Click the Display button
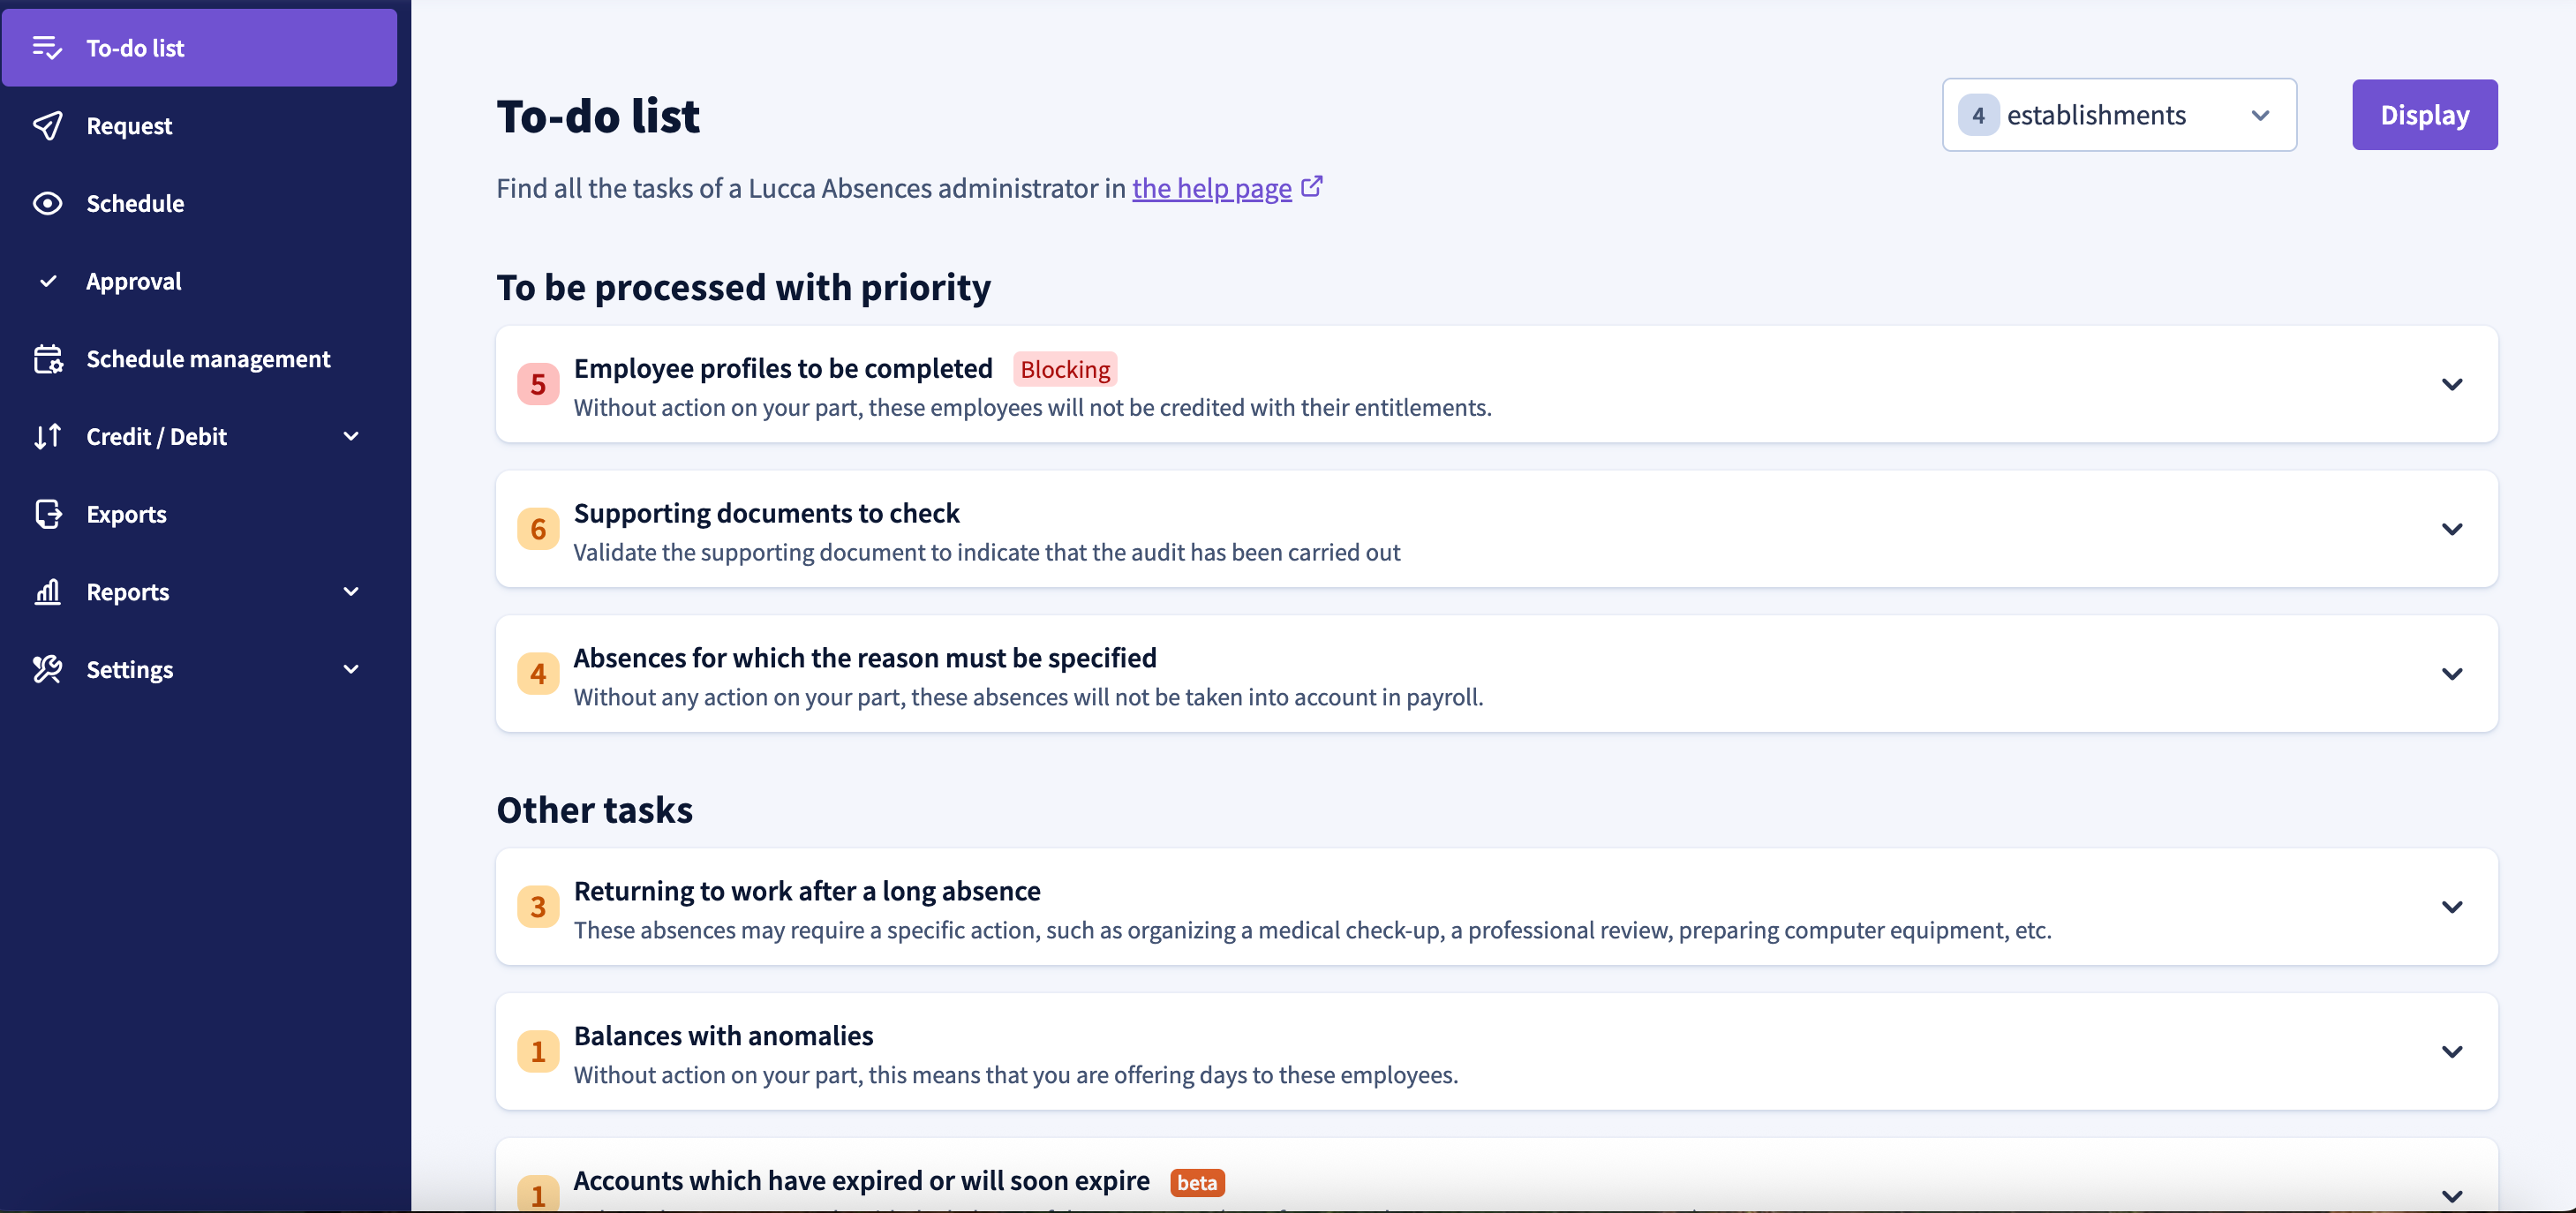 pyautogui.click(x=2424, y=115)
